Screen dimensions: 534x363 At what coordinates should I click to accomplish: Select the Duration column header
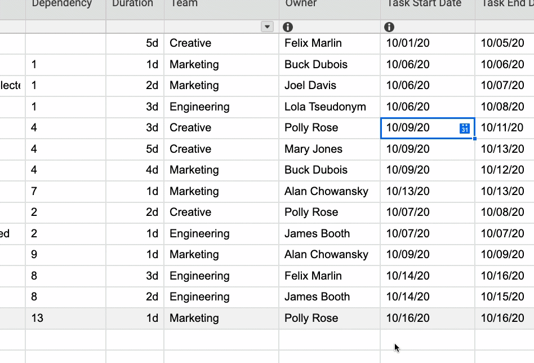coord(135,5)
